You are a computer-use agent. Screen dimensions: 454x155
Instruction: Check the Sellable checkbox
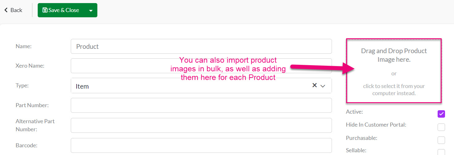point(441,152)
